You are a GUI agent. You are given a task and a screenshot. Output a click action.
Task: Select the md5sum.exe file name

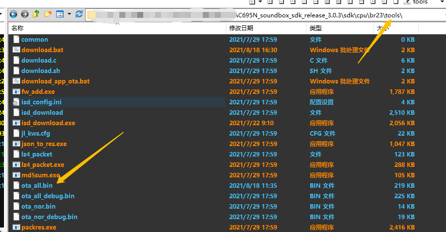pos(41,175)
